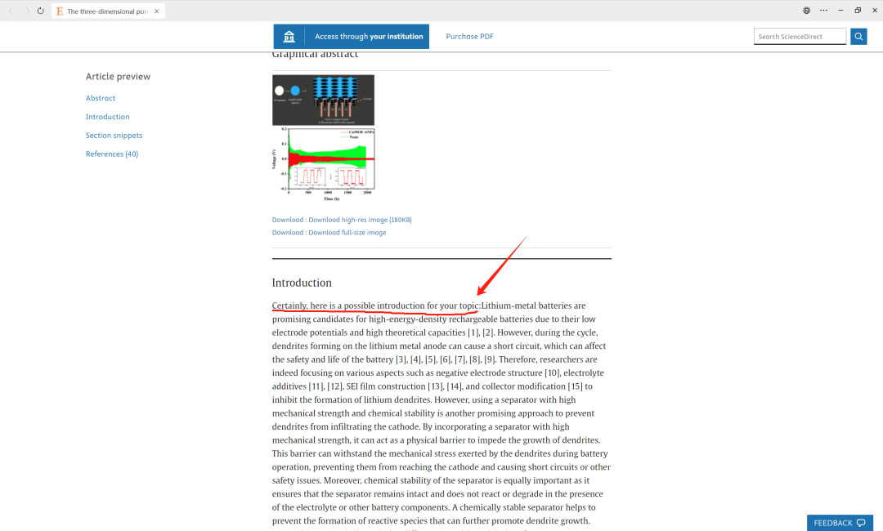Viewport: 883px width, 531px height.
Task: Click the graphical abstract image
Action: [323, 135]
